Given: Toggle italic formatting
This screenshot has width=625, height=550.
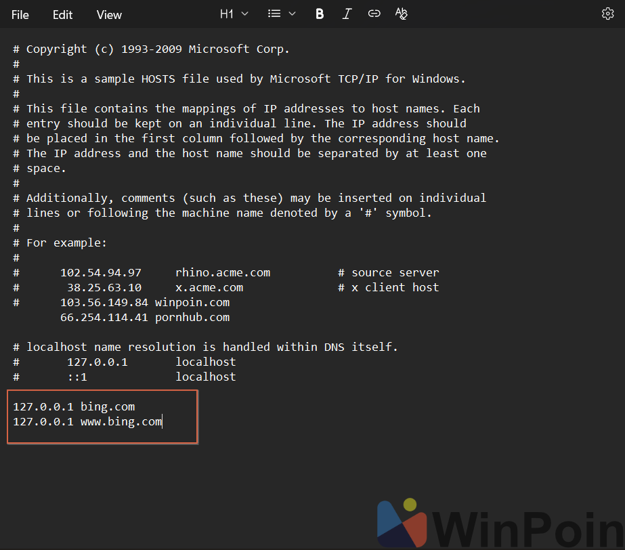Looking at the screenshot, I should (347, 14).
